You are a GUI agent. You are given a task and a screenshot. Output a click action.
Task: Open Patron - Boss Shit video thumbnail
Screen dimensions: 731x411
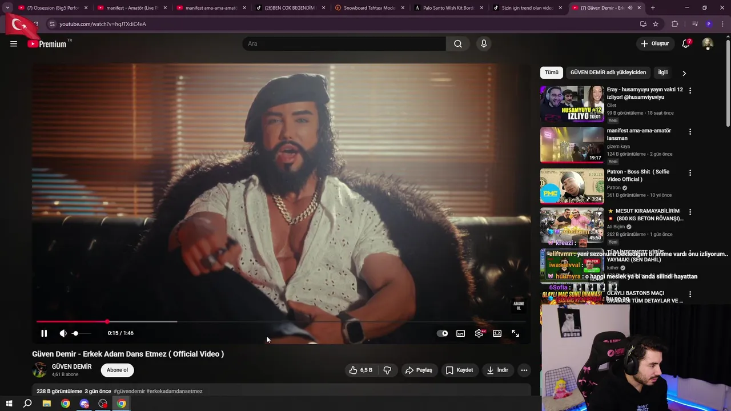[572, 186]
